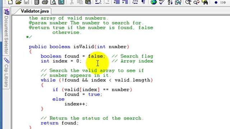Click the Find magnifier icon
230x129 pixels.
(x=188, y=2)
